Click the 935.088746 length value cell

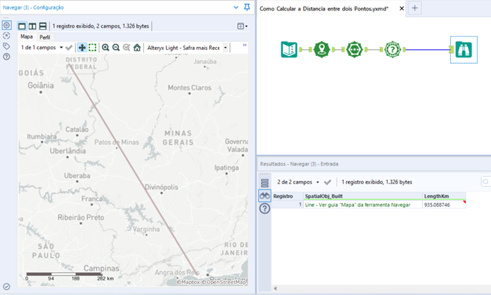[x=444, y=204]
